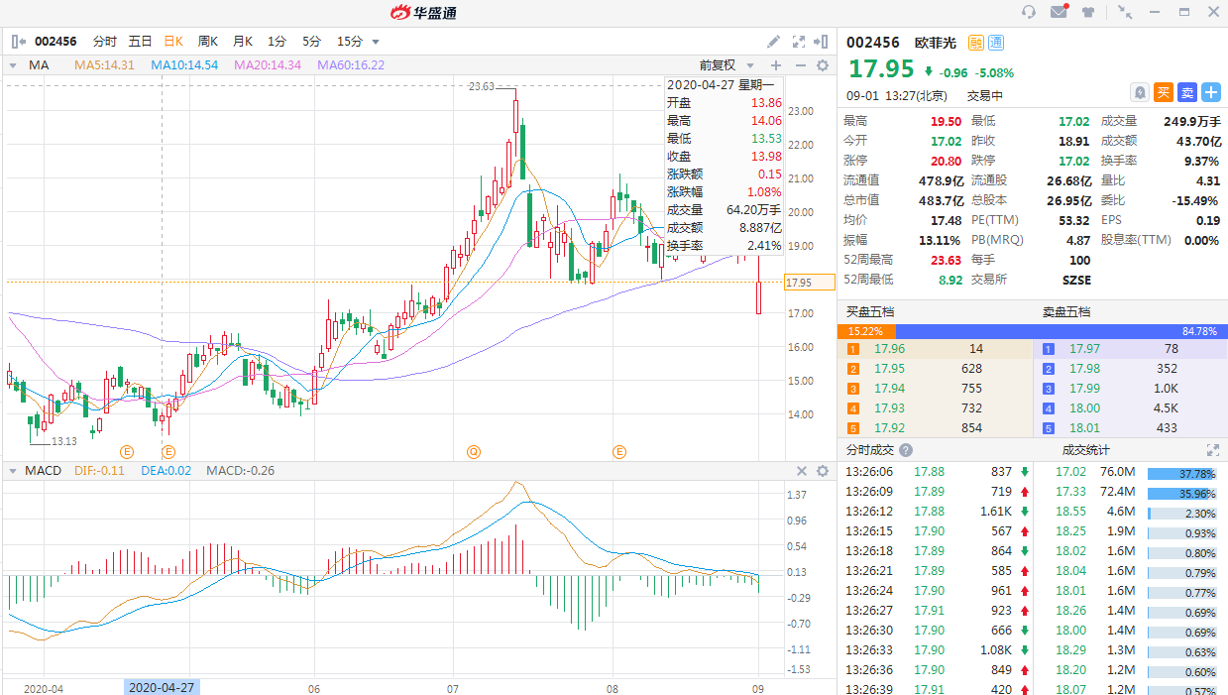Click the 通 stock connect badge
This screenshot has width=1228, height=695.
[996, 43]
